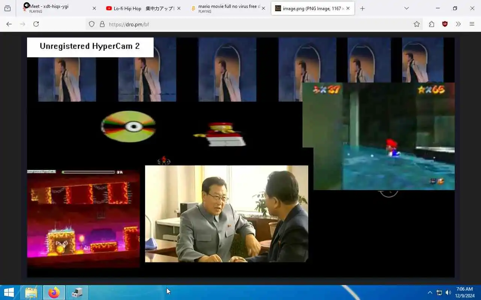
Task: Minimize the Firefox window
Action: [438, 8]
